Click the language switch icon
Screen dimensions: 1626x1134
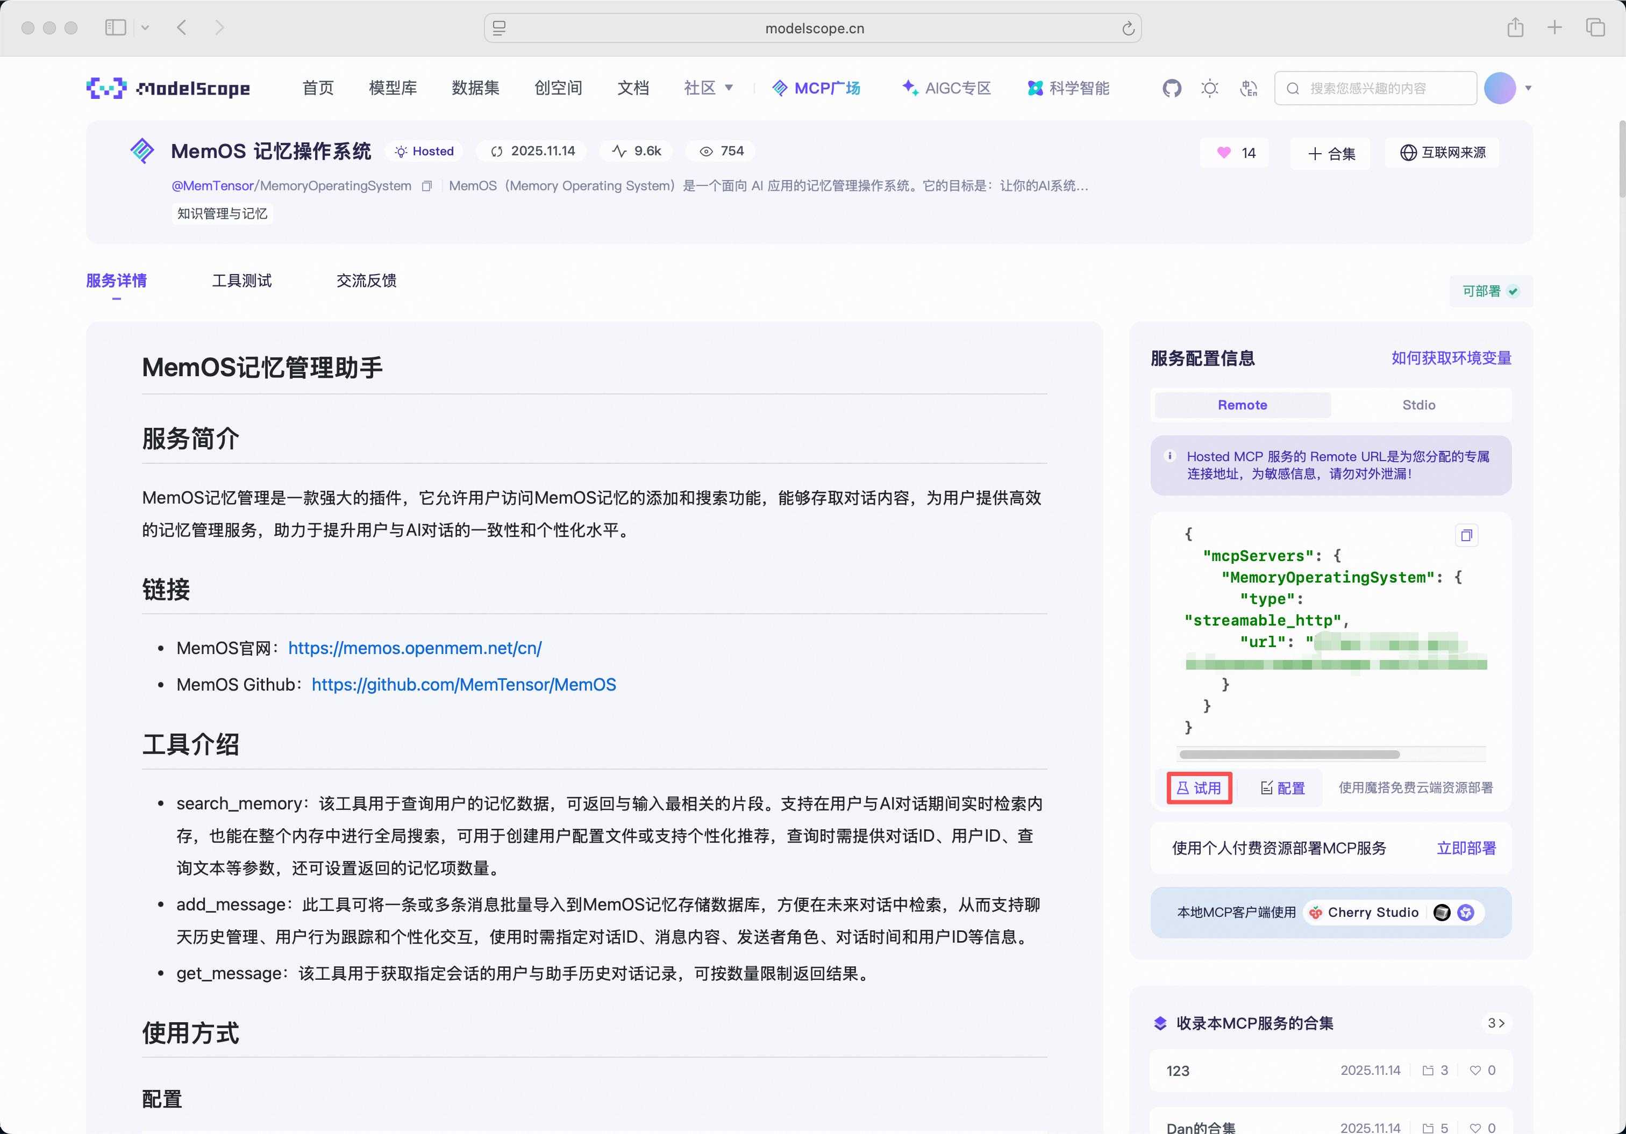[x=1248, y=89]
